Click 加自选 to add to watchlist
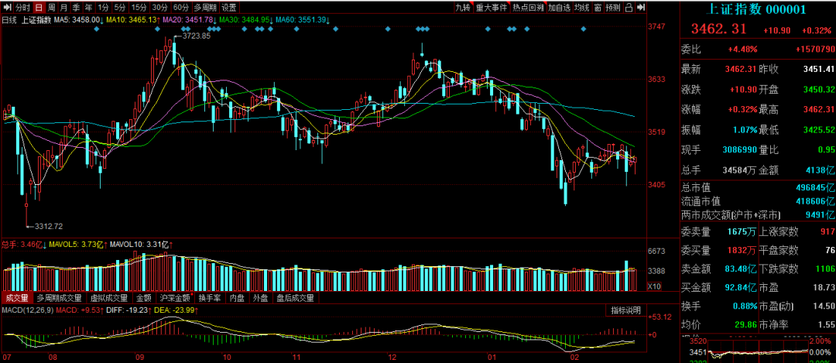Image resolution: width=836 pixels, height=363 pixels. pyautogui.click(x=560, y=8)
